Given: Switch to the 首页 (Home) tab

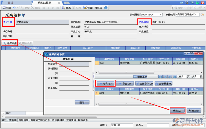Looking at the screenshot, I should (11, 3).
